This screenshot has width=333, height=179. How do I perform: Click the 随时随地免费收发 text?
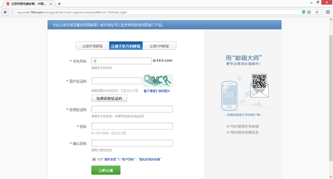244,133
